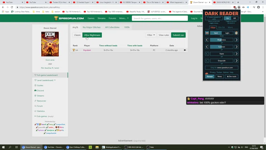Switch to the No Major Glitches tab
This screenshot has height=150, width=266.
[91, 27]
